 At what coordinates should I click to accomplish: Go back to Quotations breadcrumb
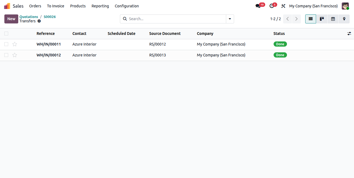point(29,17)
